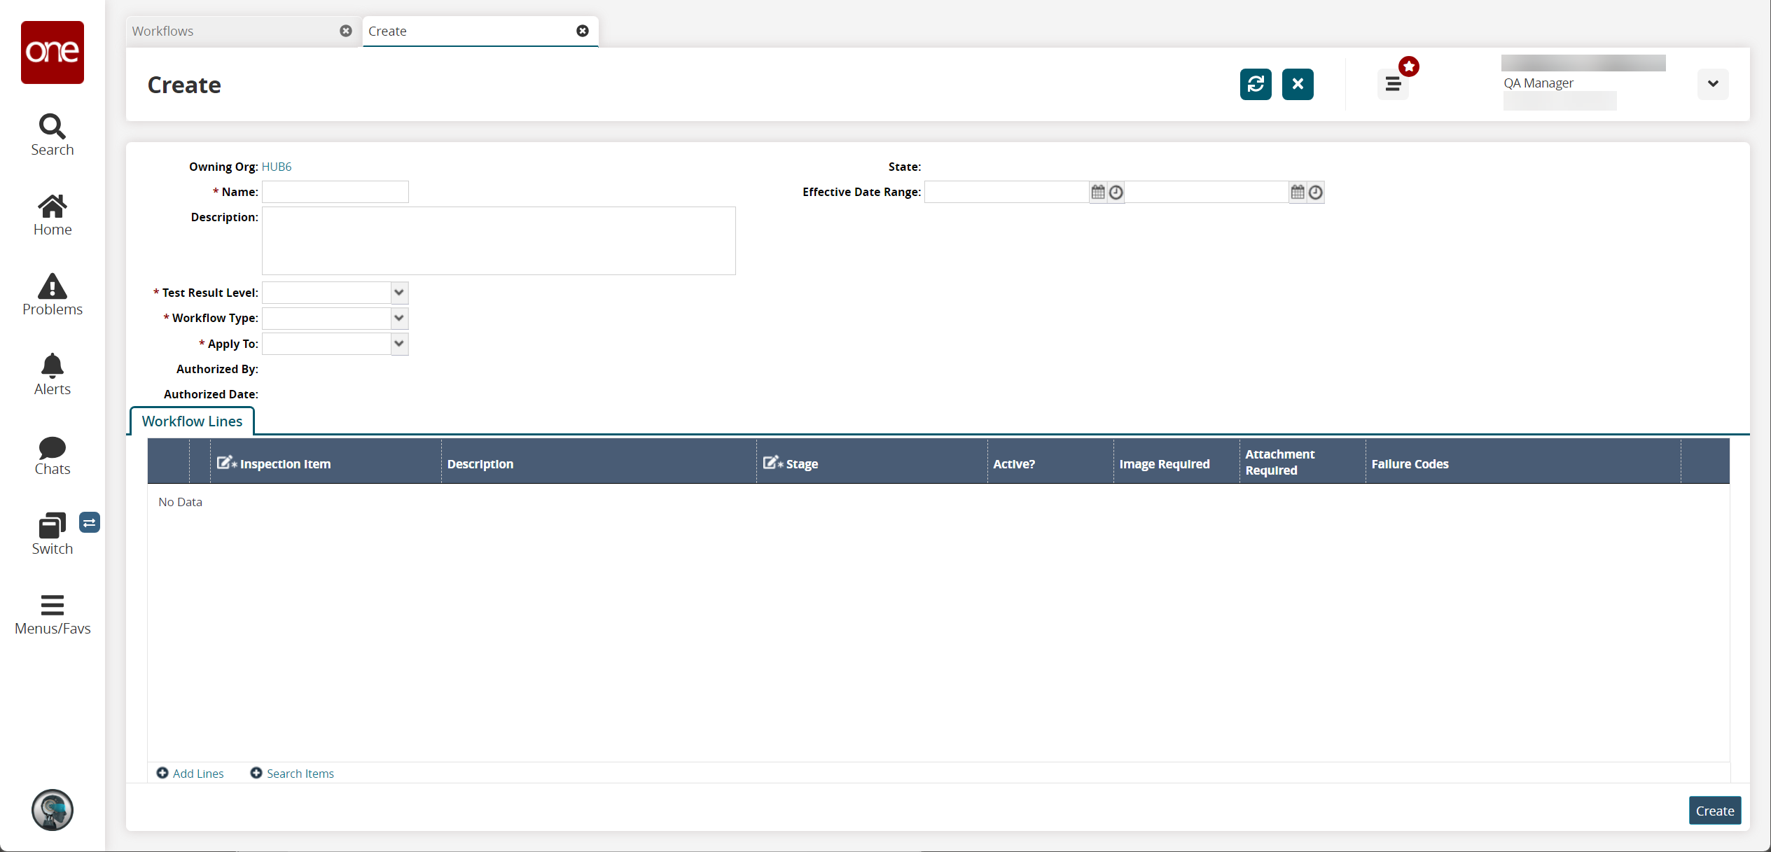Click the assistant avatar icon
Image resolution: width=1771 pixels, height=852 pixels.
tap(53, 810)
